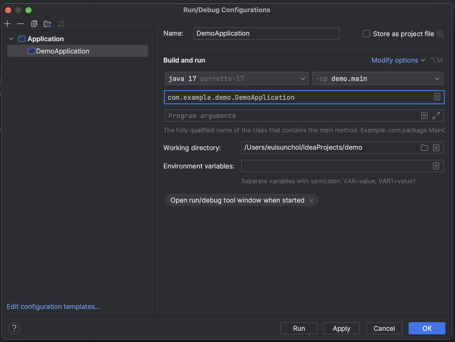Browse for working directory folder
This screenshot has height=342, width=455.
click(x=424, y=148)
